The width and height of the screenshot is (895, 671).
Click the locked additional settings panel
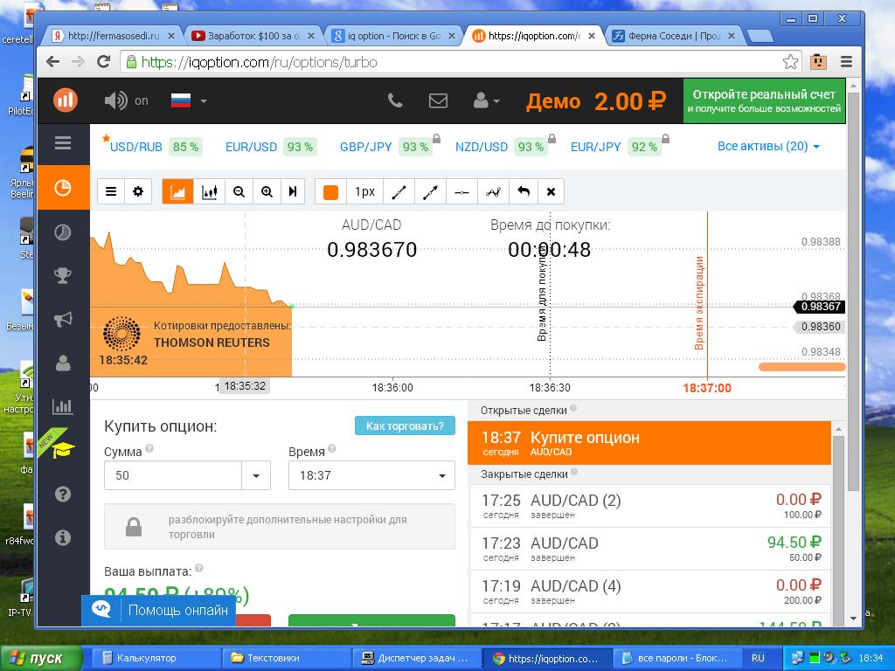point(280,527)
